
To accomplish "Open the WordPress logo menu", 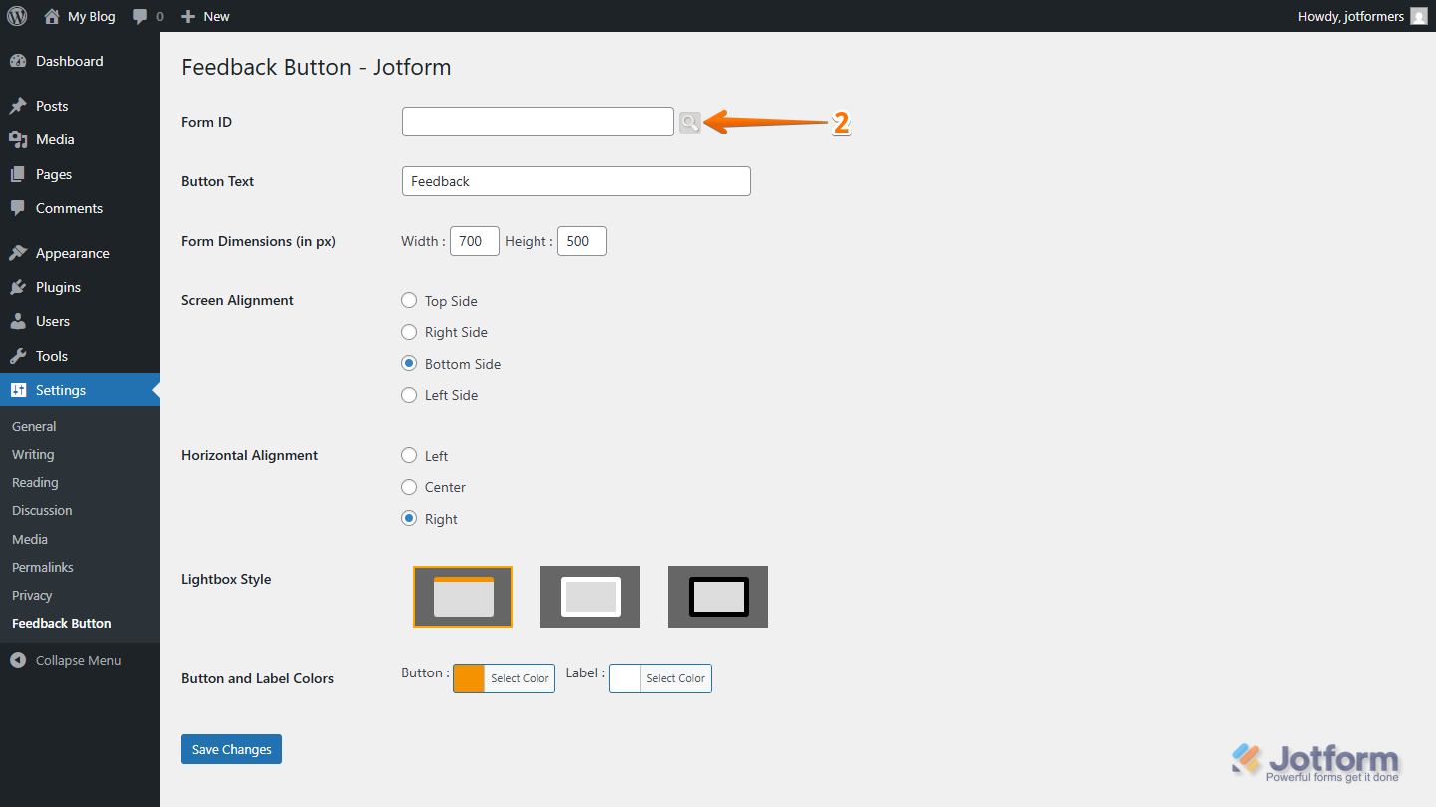I will [16, 16].
